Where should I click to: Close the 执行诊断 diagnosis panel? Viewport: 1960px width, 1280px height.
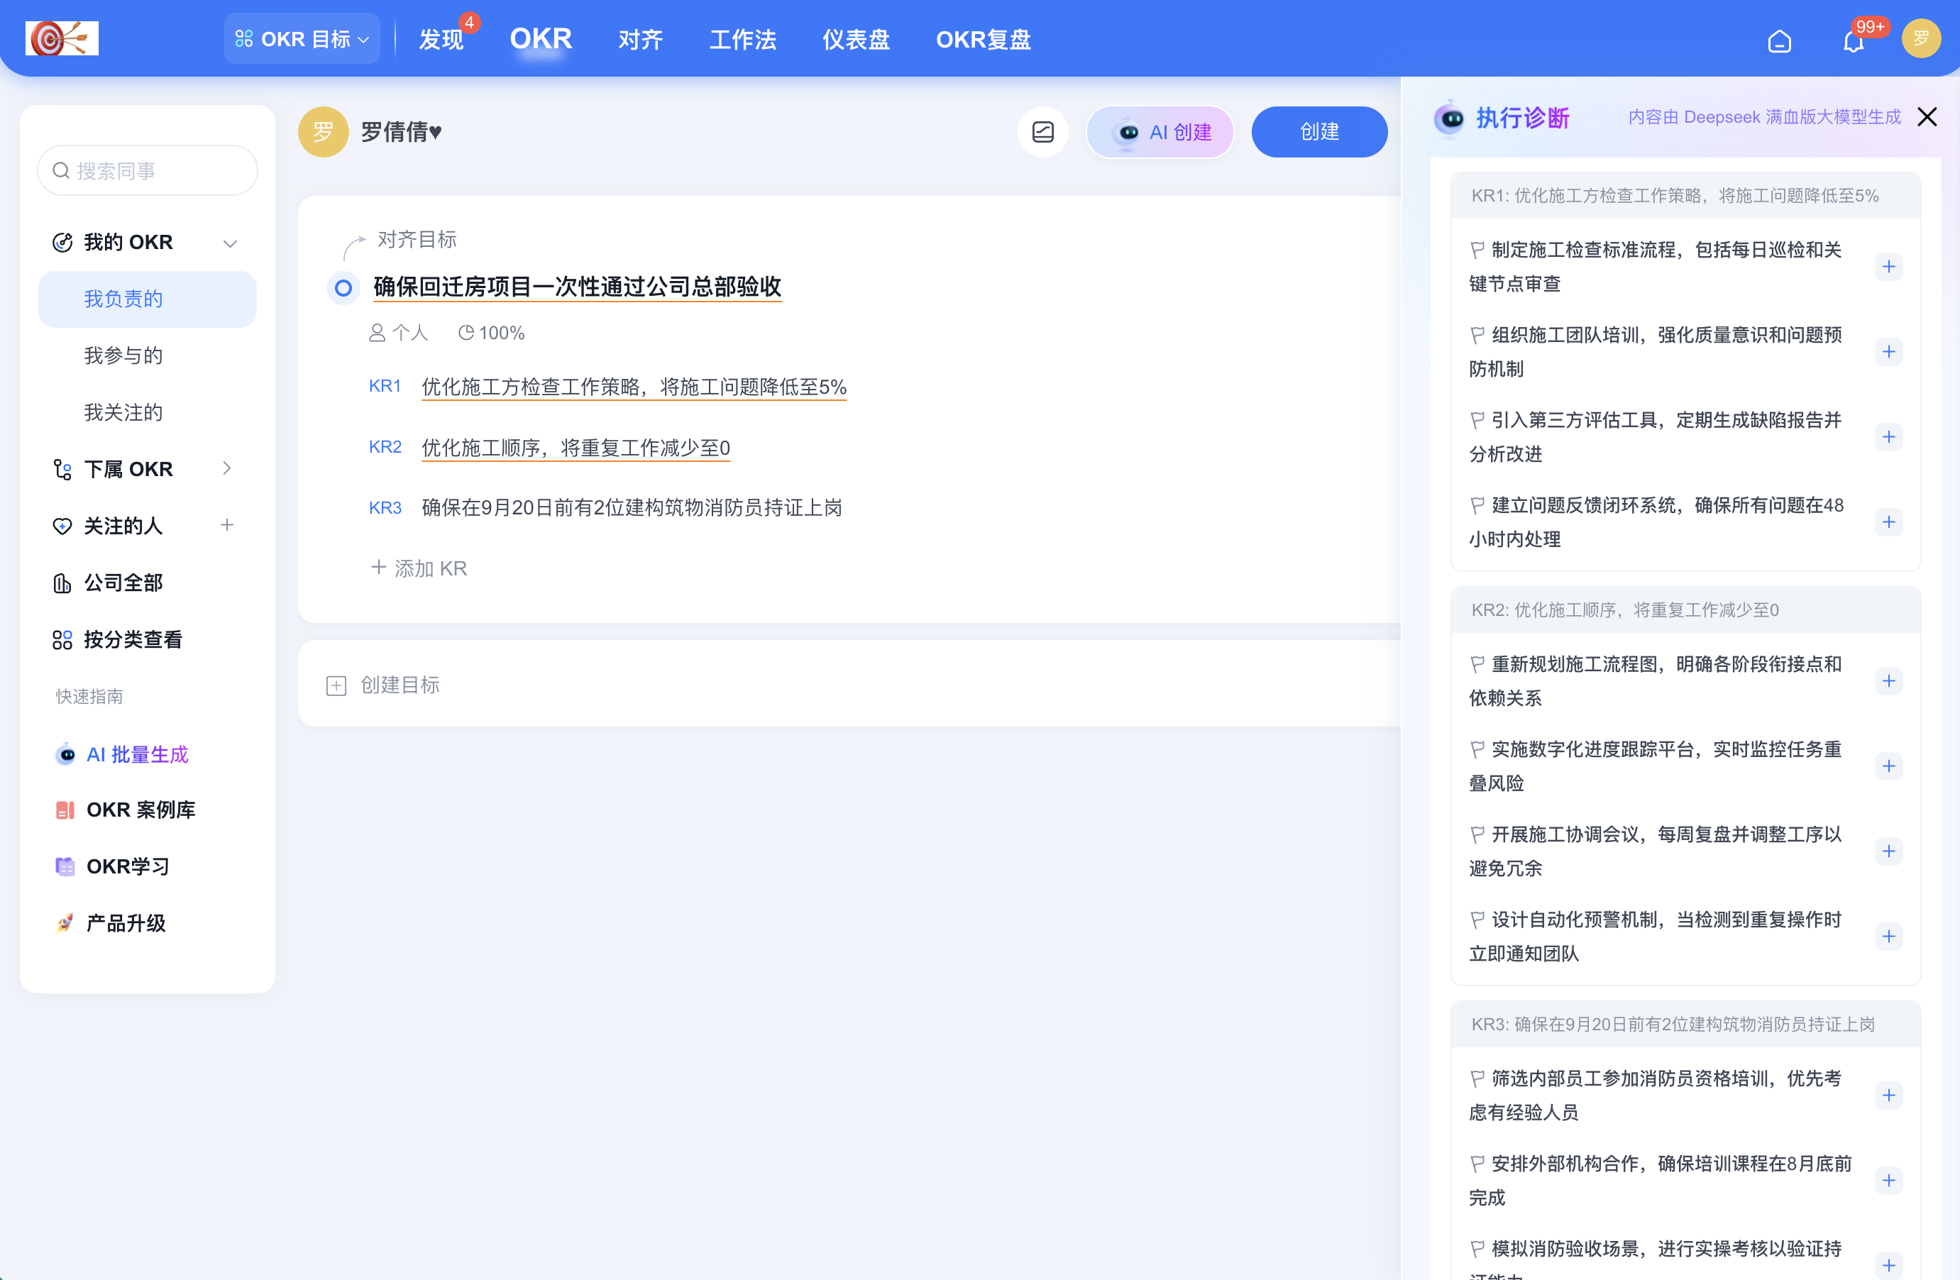pos(1927,117)
